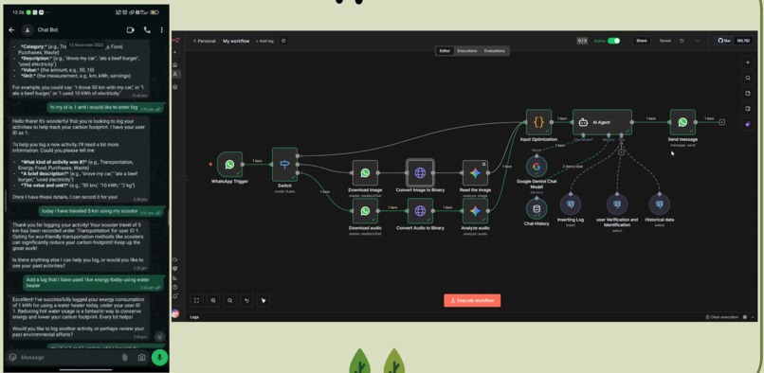
Task: Click the n8n logo in the sidebar
Action: (x=176, y=41)
